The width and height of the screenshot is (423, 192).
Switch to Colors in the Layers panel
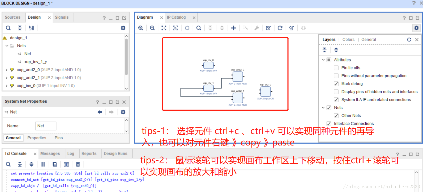tap(348, 40)
